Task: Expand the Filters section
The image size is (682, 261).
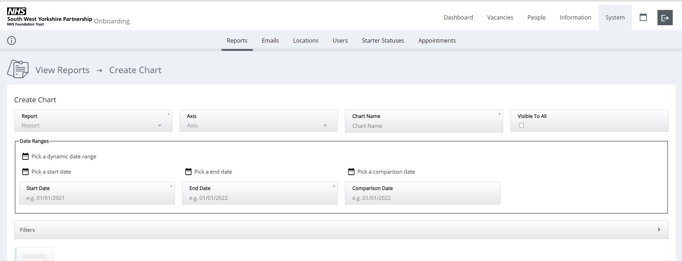Action: (x=341, y=230)
